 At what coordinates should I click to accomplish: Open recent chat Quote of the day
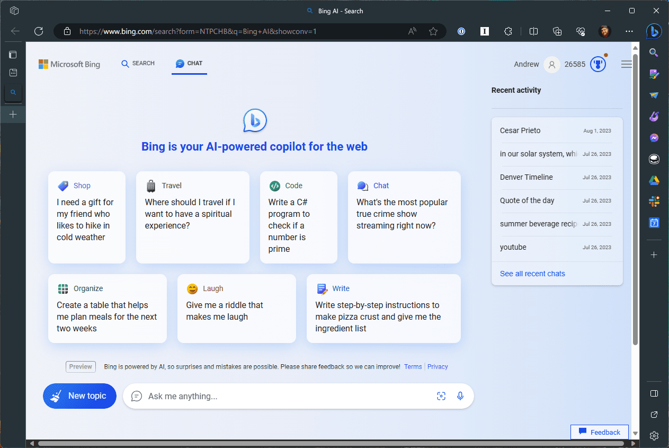click(x=556, y=200)
